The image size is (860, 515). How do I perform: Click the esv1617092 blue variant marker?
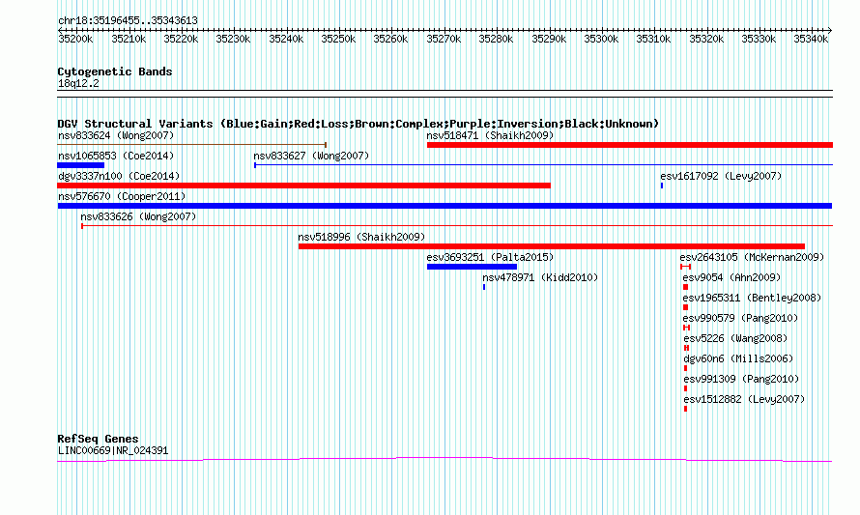[x=662, y=186]
